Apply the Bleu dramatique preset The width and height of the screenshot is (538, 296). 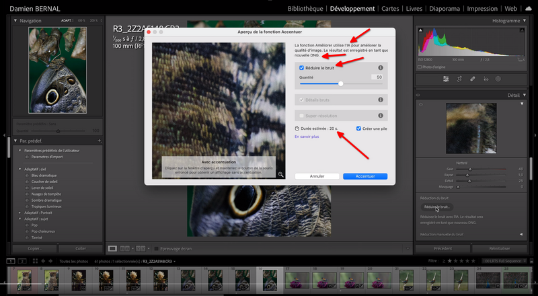pyautogui.click(x=44, y=176)
